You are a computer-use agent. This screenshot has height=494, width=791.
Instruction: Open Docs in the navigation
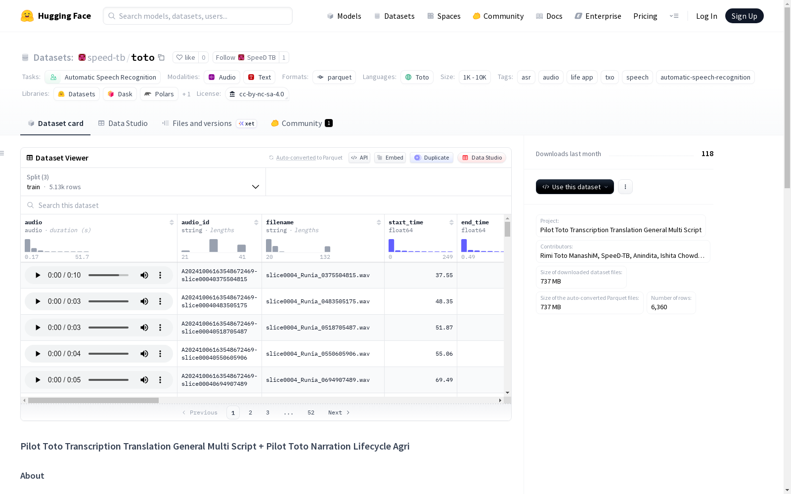549,16
